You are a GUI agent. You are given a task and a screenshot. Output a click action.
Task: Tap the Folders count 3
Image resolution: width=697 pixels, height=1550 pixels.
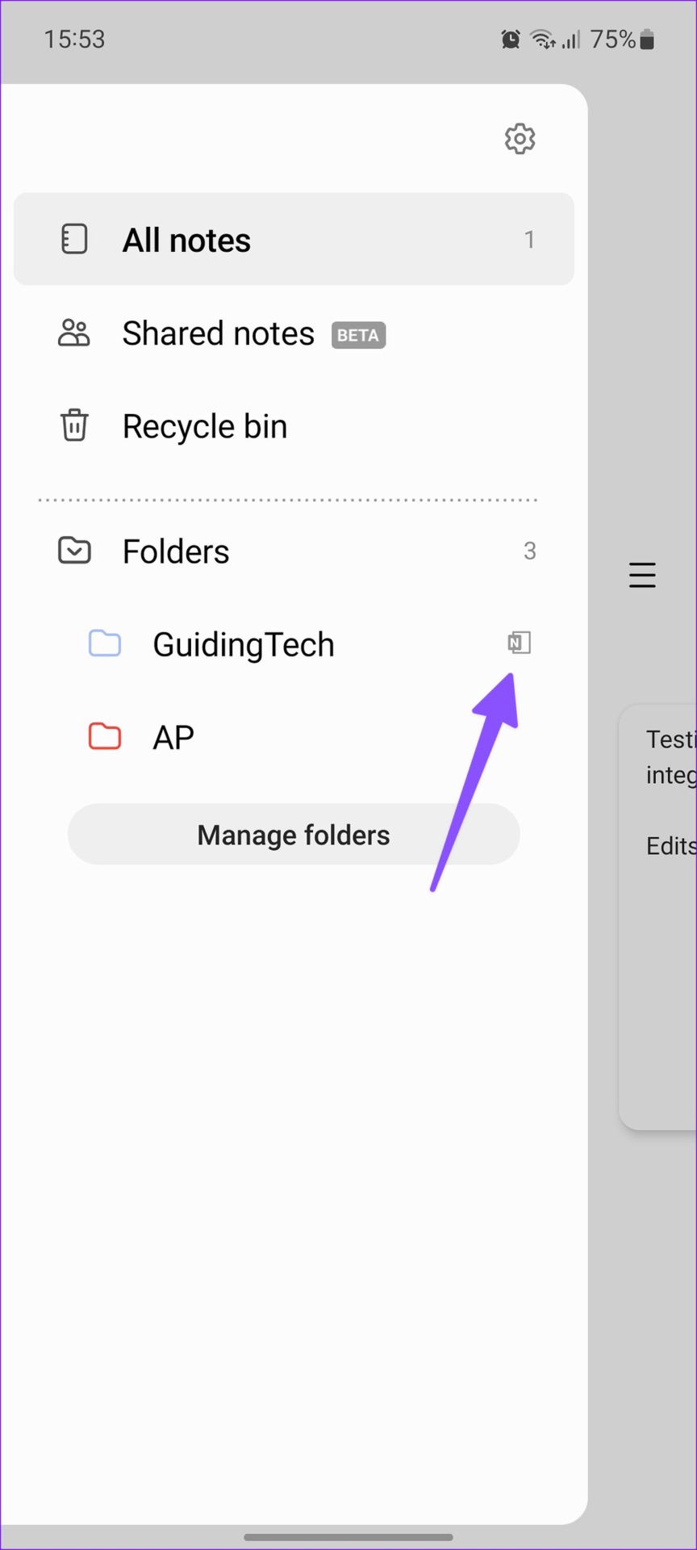click(529, 551)
